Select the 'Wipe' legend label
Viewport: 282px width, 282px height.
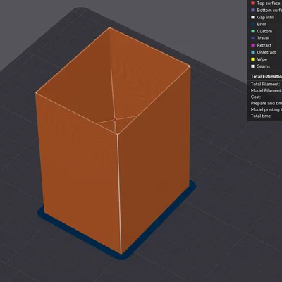[x=262, y=59]
